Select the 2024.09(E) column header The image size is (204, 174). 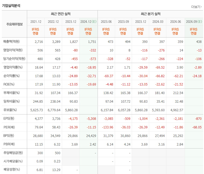tap(194, 22)
